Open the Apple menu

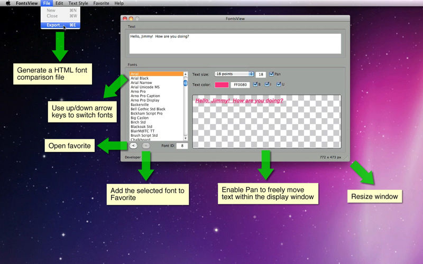point(8,3)
